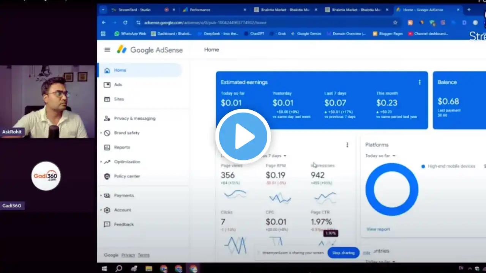Expand the Brand safety sidebar section
The height and width of the screenshot is (273, 486).
click(126, 133)
